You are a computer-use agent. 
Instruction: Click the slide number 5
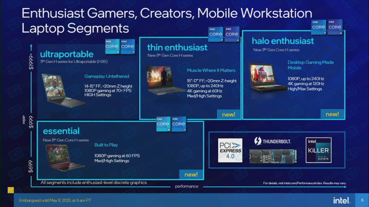362,200
